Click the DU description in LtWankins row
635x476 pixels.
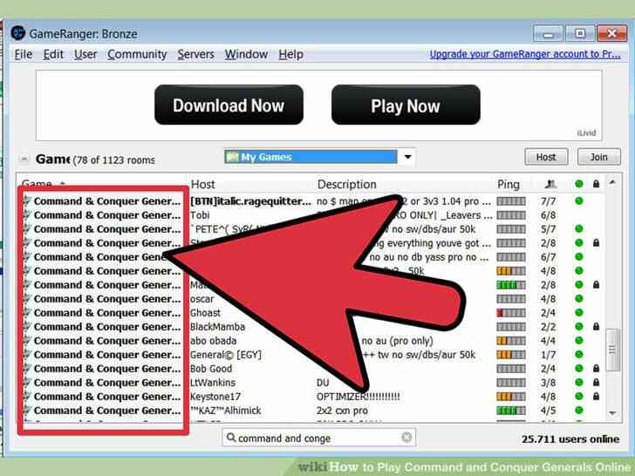click(x=323, y=383)
